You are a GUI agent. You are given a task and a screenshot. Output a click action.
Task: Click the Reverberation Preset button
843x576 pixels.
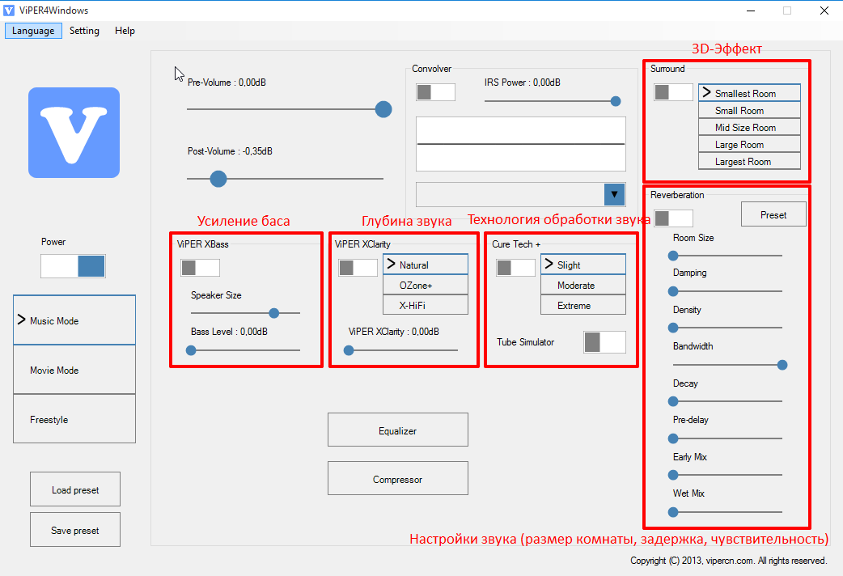coord(773,214)
